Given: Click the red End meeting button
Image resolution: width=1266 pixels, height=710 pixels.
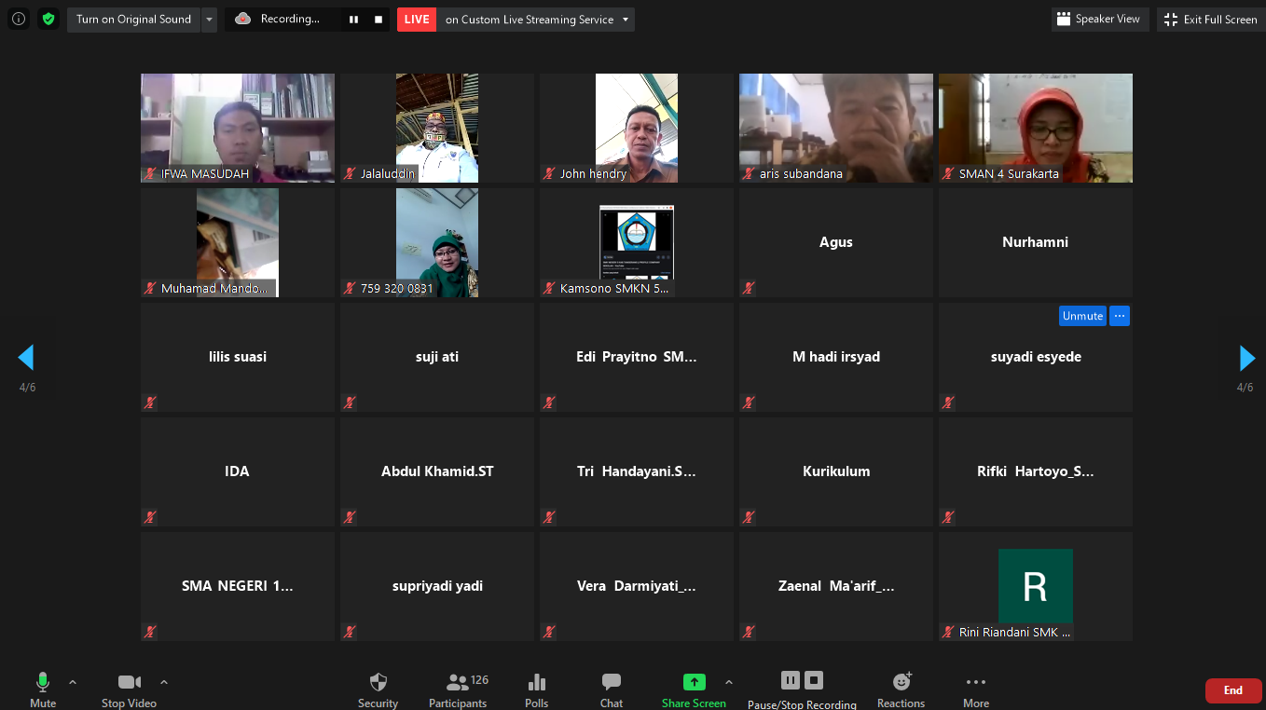Looking at the screenshot, I should [1232, 690].
